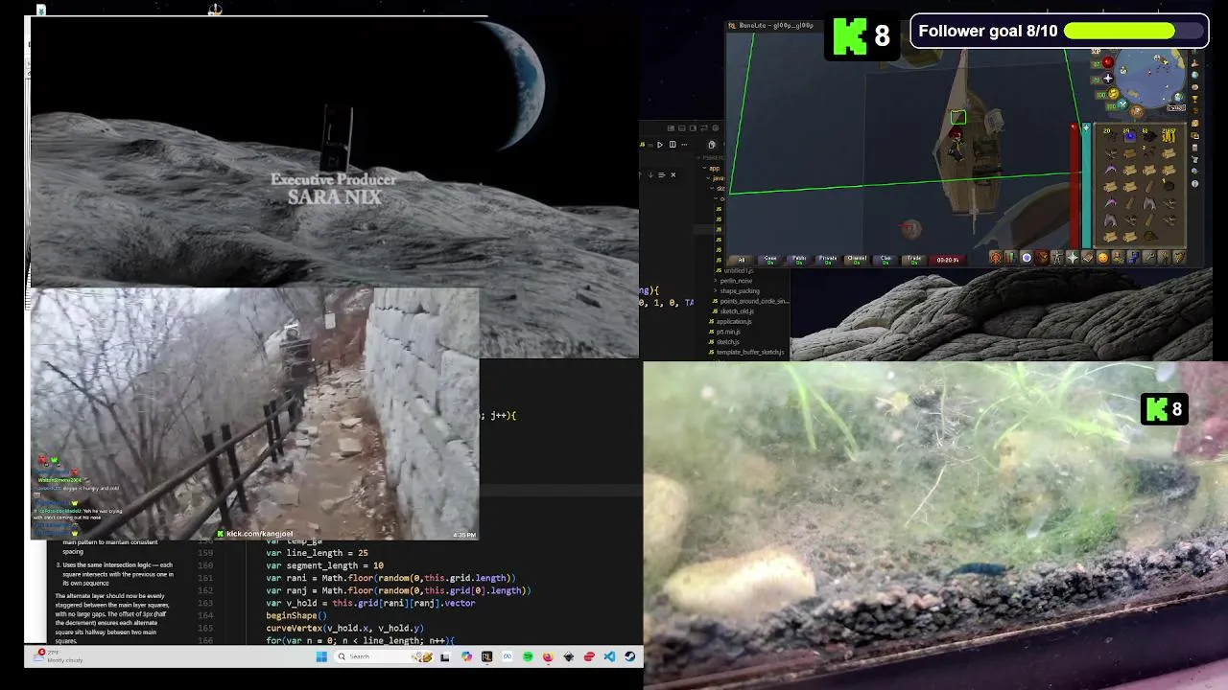Open sketch_old.js file
Viewport: 1228px width, 690px height.
(x=736, y=311)
